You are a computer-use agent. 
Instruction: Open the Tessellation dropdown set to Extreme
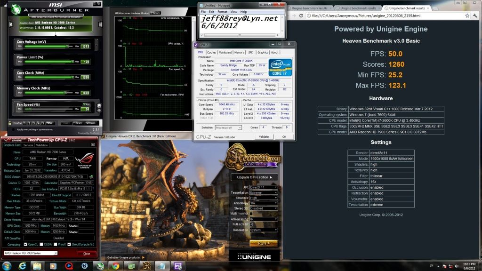pyautogui.click(x=263, y=192)
